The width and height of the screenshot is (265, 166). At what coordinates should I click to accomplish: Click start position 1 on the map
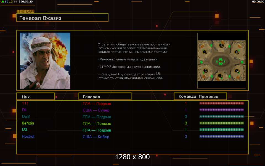pos(220,76)
